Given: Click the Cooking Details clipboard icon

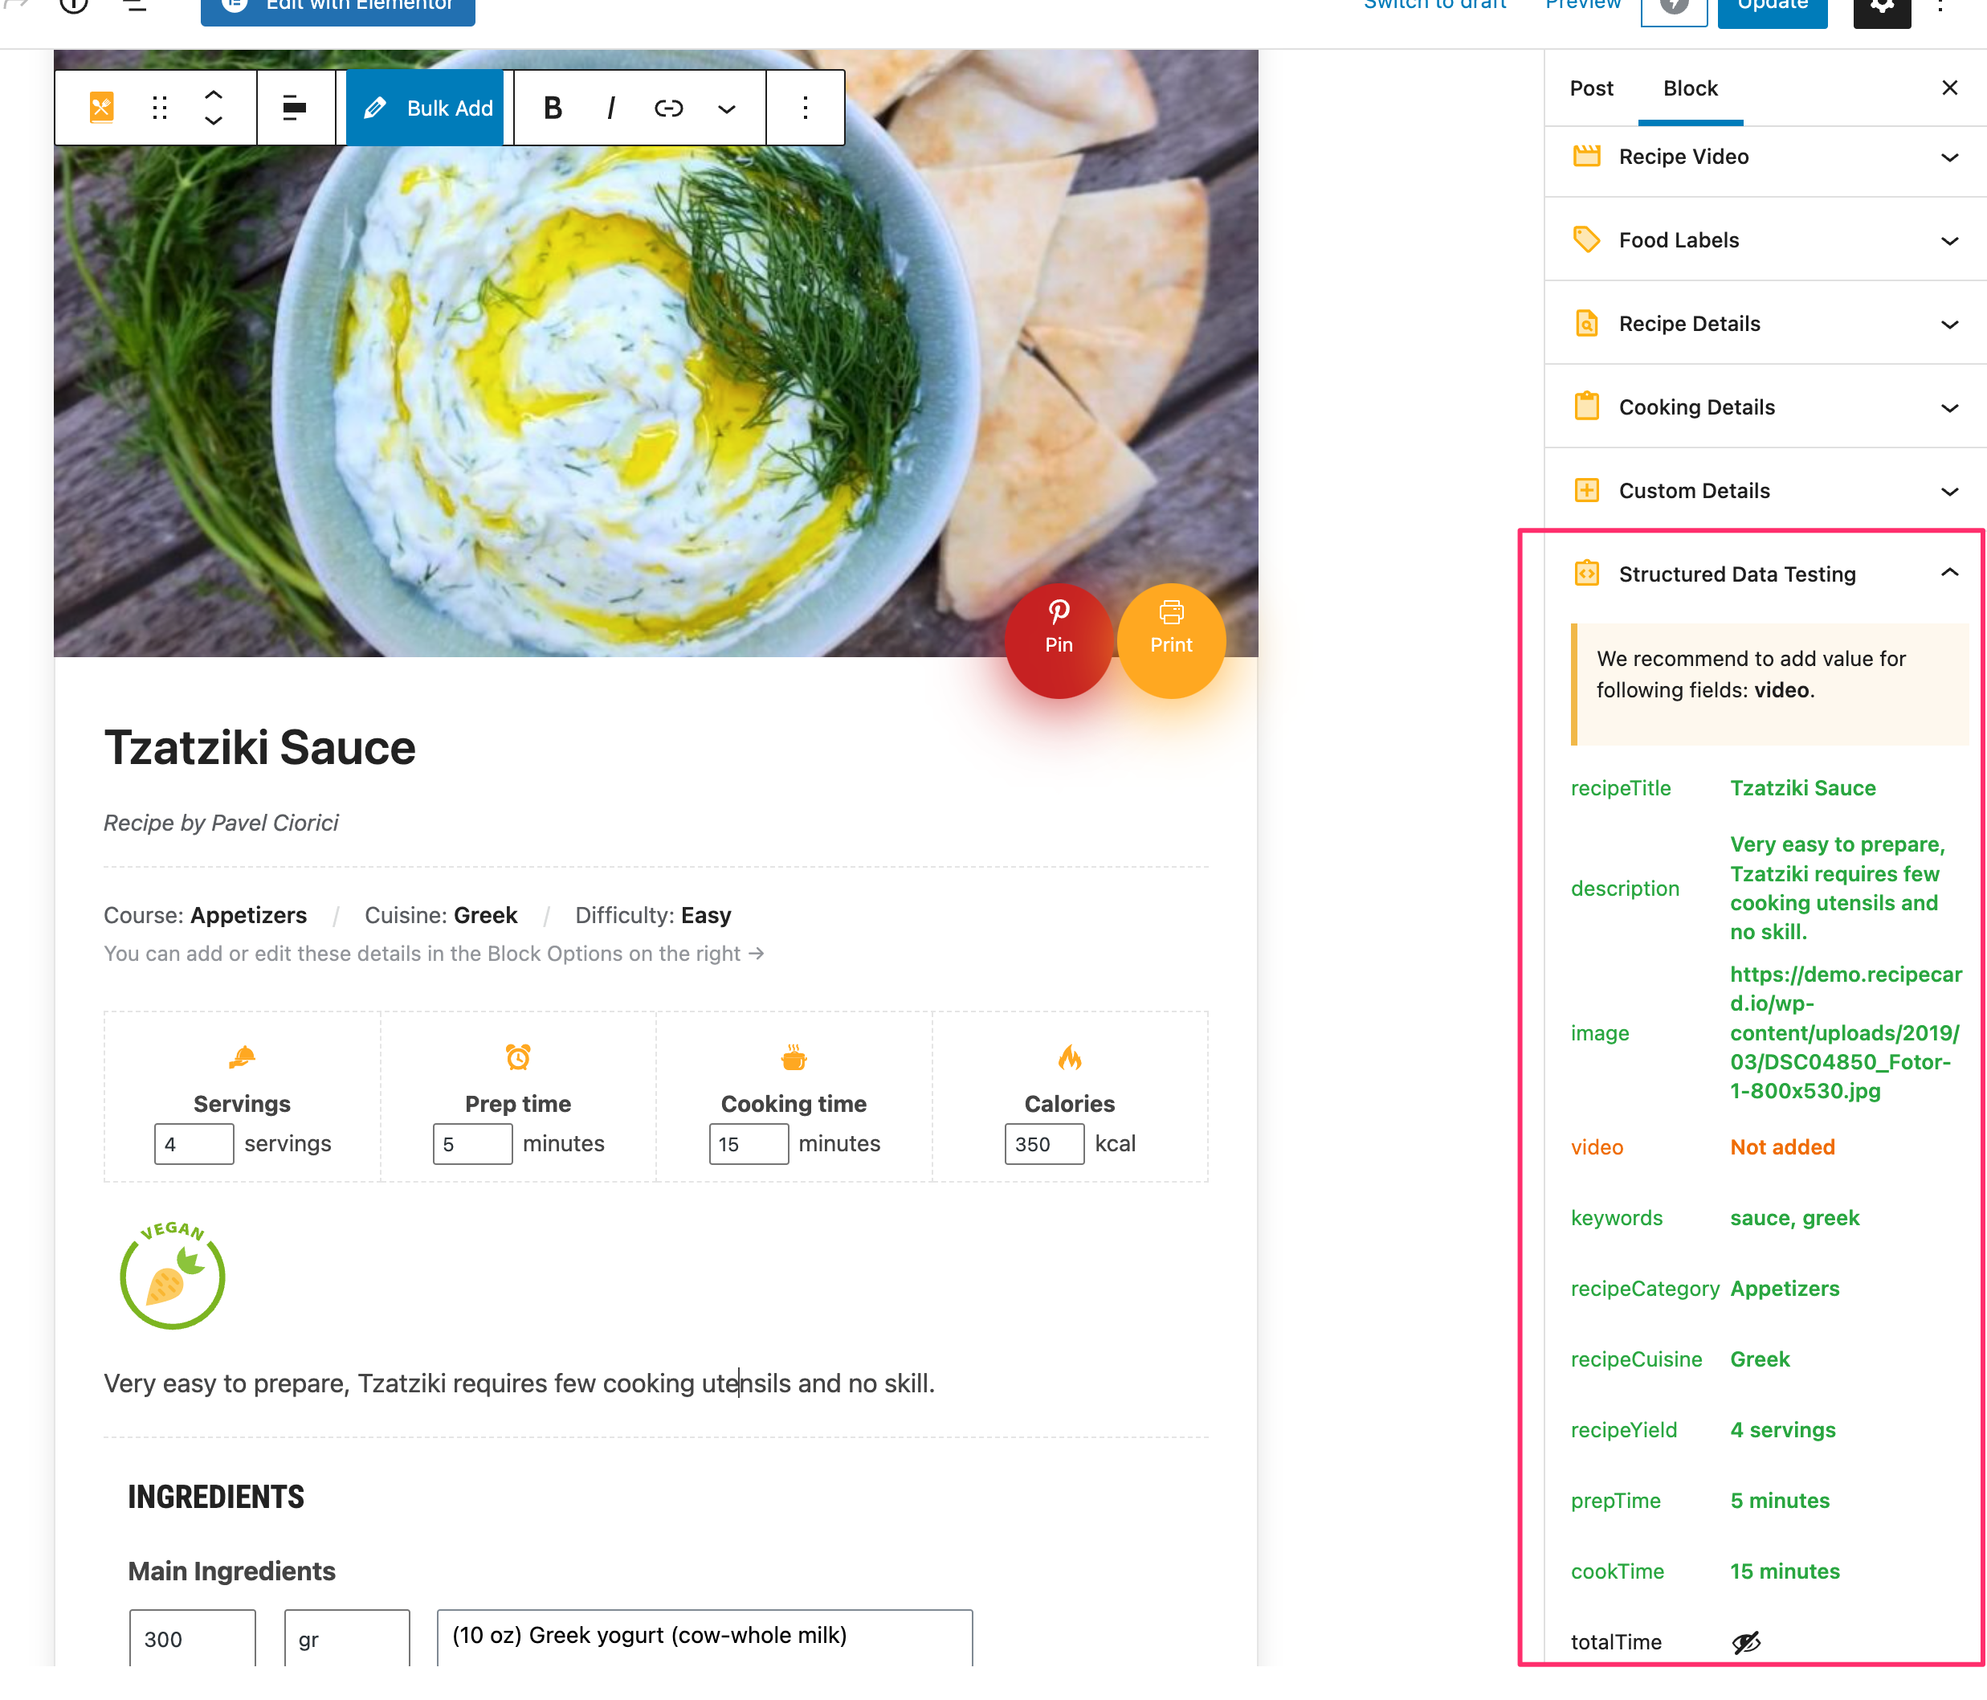Looking at the screenshot, I should (x=1587, y=406).
